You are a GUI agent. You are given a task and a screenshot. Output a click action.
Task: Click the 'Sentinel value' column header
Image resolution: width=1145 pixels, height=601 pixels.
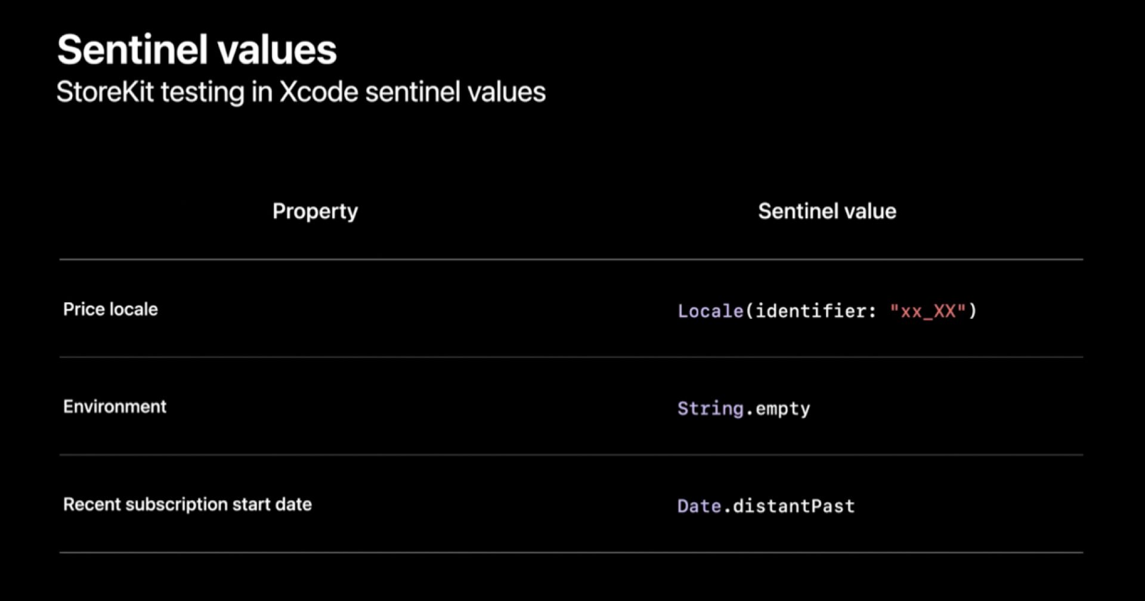pos(827,211)
